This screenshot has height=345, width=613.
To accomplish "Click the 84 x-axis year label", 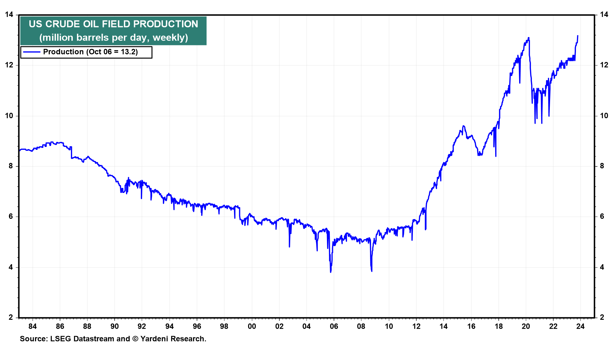I will coord(33,326).
